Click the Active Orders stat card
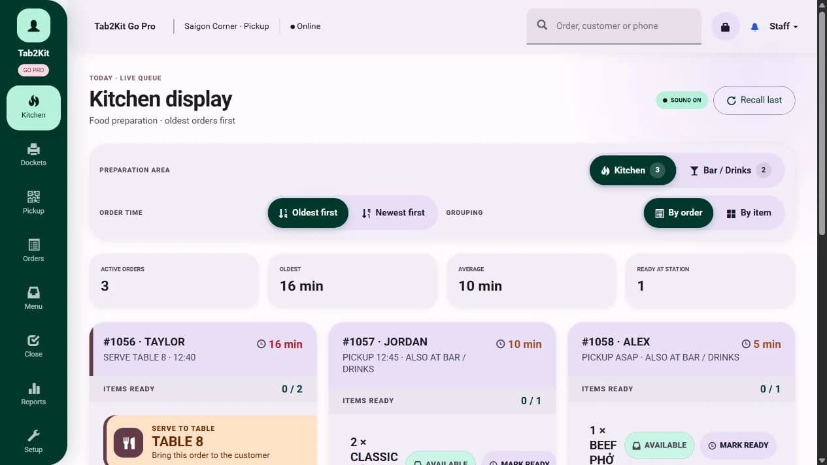 (x=173, y=280)
